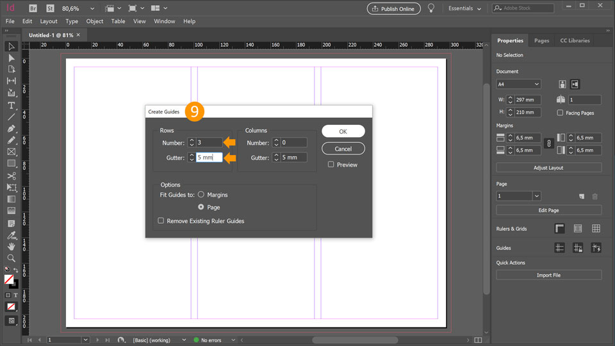Screen dimensions: 615x346
Task: Toggle the link margins chain icon
Action: click(x=549, y=144)
